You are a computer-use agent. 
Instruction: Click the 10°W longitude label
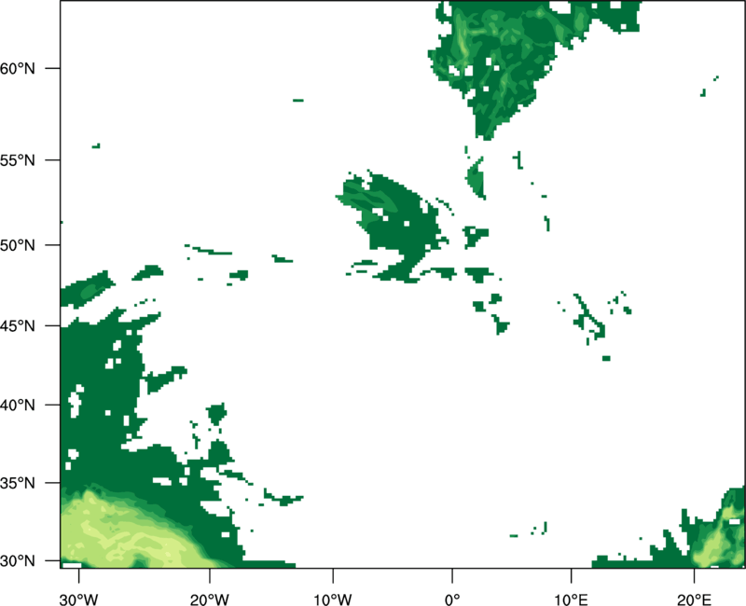click(x=332, y=599)
